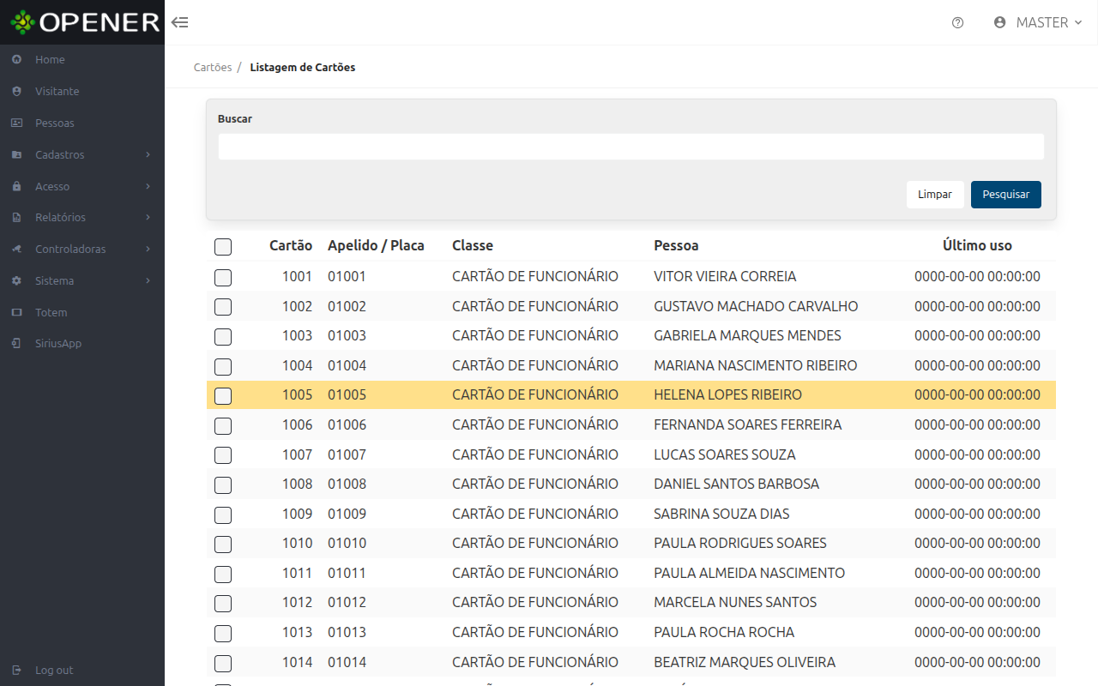Sort by the Último uso column header

coord(977,245)
